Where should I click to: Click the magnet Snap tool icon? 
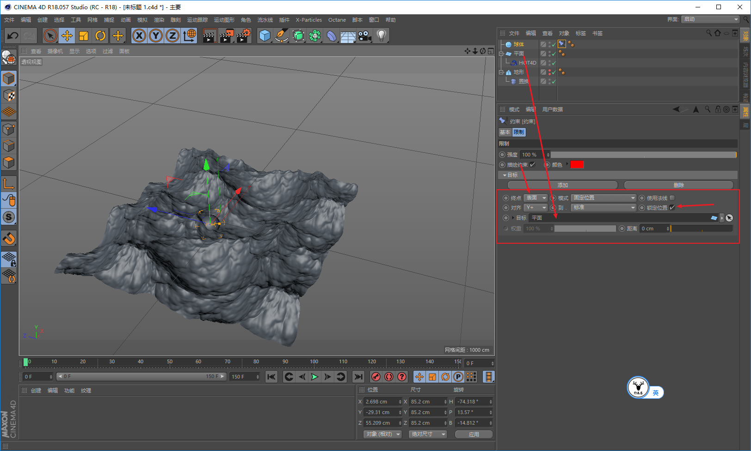9,239
